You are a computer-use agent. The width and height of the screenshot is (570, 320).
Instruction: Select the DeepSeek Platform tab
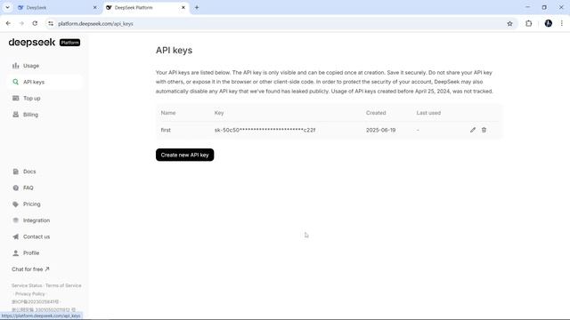[145, 8]
